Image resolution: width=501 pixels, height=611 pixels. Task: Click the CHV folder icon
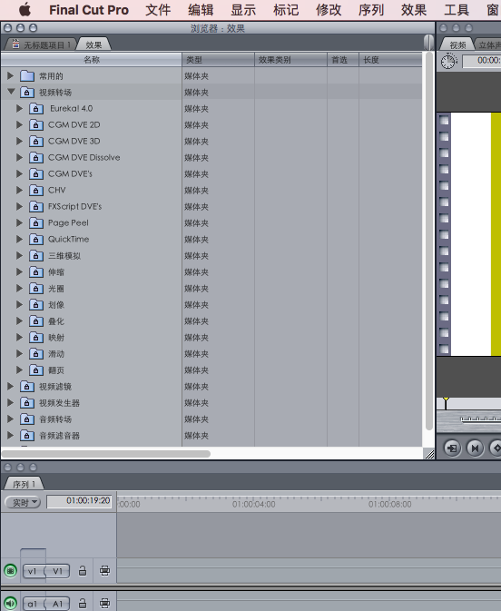(x=36, y=190)
